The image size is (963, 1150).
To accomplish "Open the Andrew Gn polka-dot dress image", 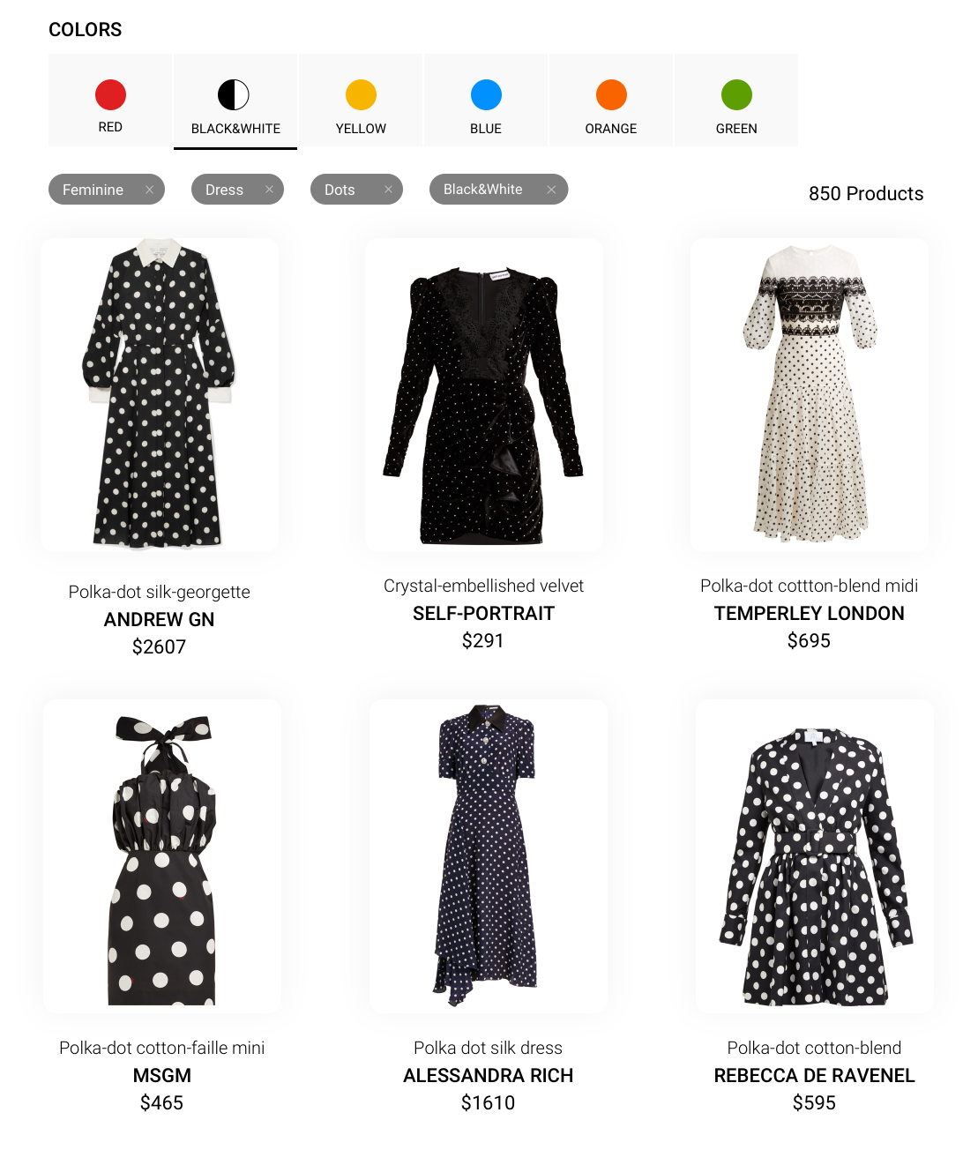I will (160, 395).
